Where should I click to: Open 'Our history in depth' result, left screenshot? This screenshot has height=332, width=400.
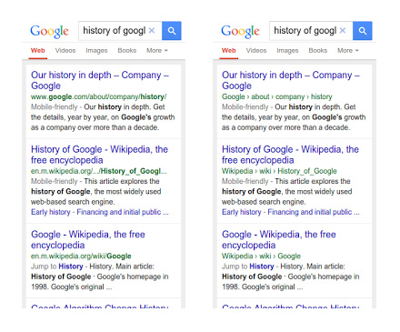pyautogui.click(x=100, y=80)
